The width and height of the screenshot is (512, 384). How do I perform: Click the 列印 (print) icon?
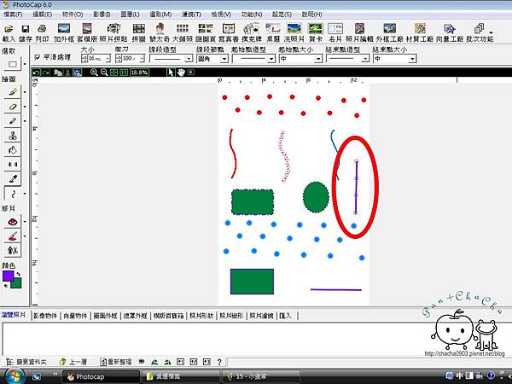coord(42,29)
